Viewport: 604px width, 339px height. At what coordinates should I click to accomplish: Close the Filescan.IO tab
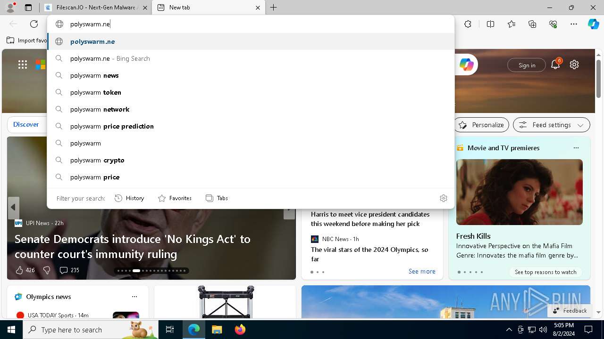145,8
